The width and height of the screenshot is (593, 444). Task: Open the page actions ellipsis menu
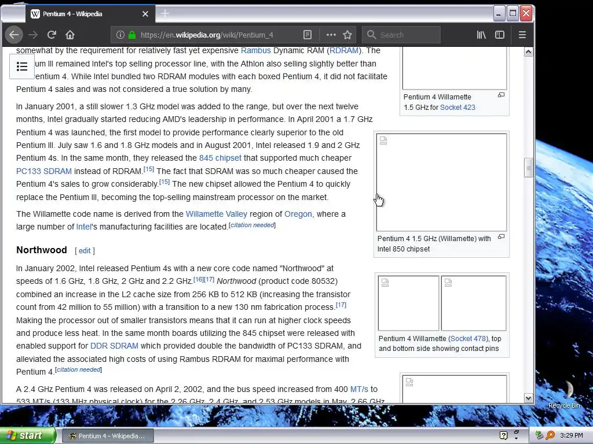click(331, 35)
